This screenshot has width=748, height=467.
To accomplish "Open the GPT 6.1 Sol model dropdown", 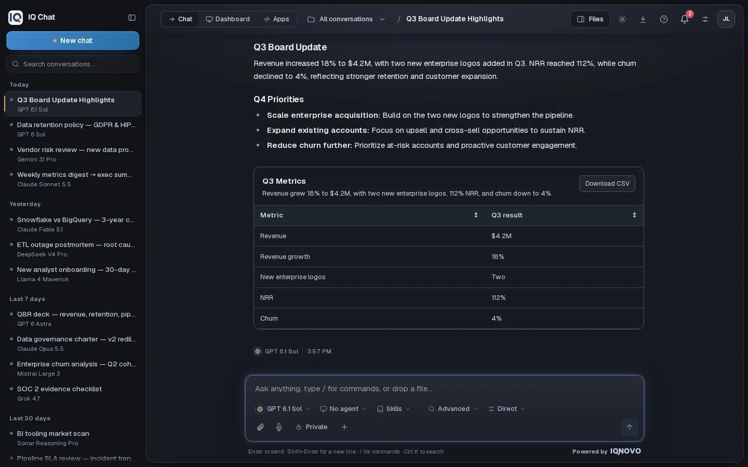I will (282, 409).
